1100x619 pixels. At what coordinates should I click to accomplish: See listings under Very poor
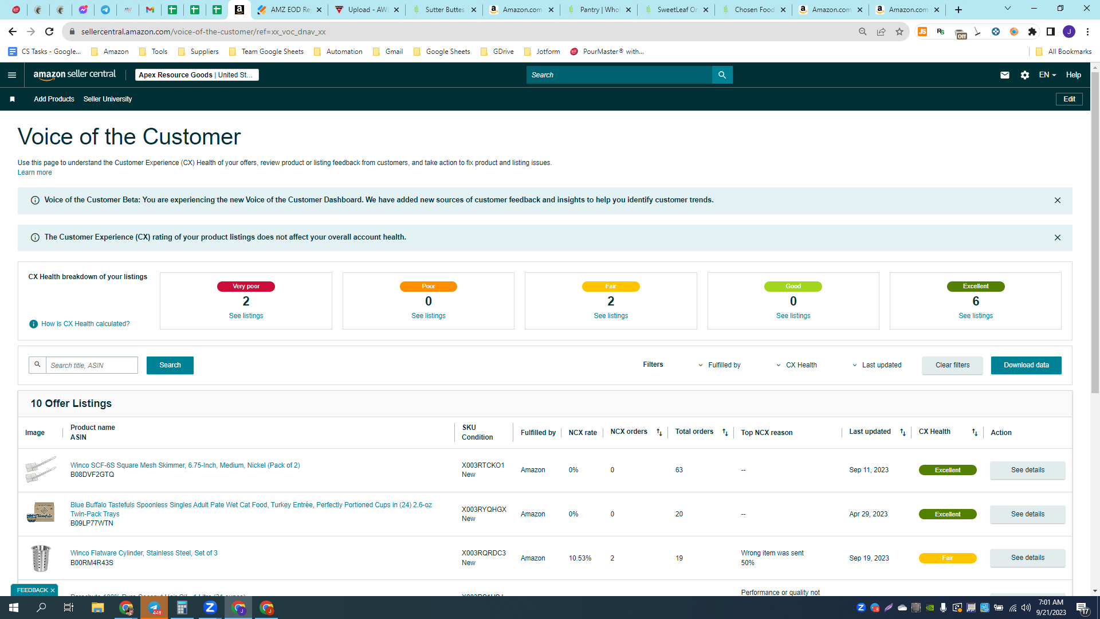[246, 316]
